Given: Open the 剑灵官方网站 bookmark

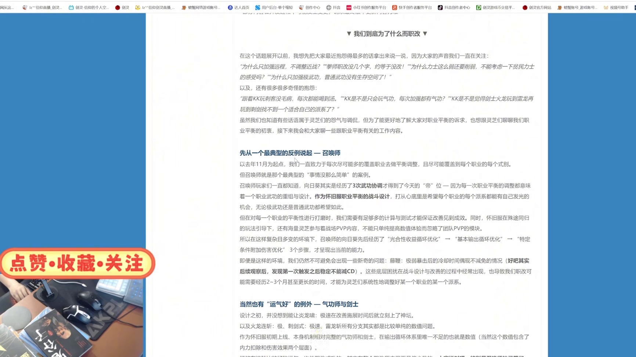Looking at the screenshot, I should pos(536,7).
